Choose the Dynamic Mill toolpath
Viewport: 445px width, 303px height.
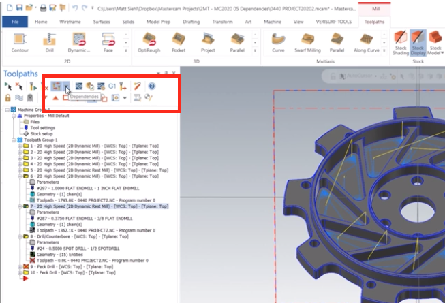pos(79,43)
